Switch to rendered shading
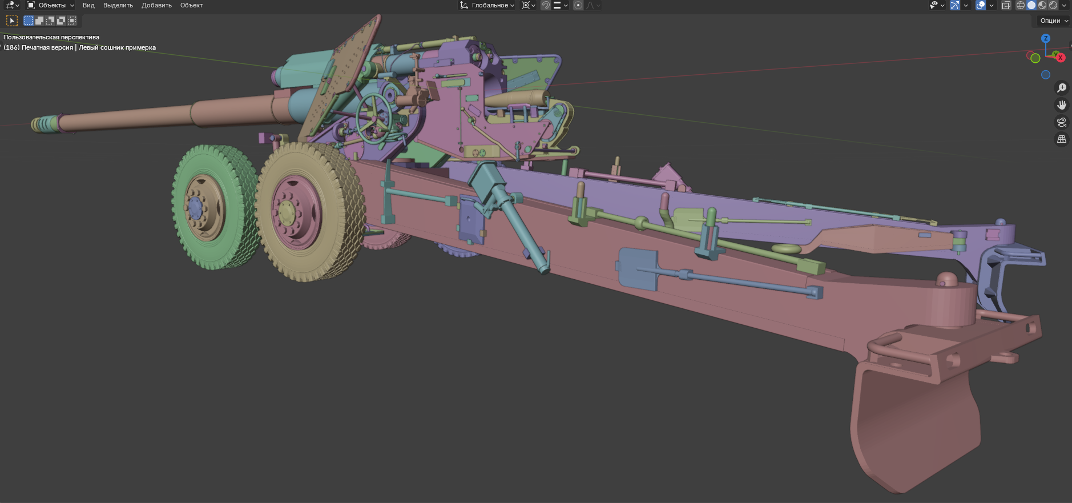 tap(1053, 5)
